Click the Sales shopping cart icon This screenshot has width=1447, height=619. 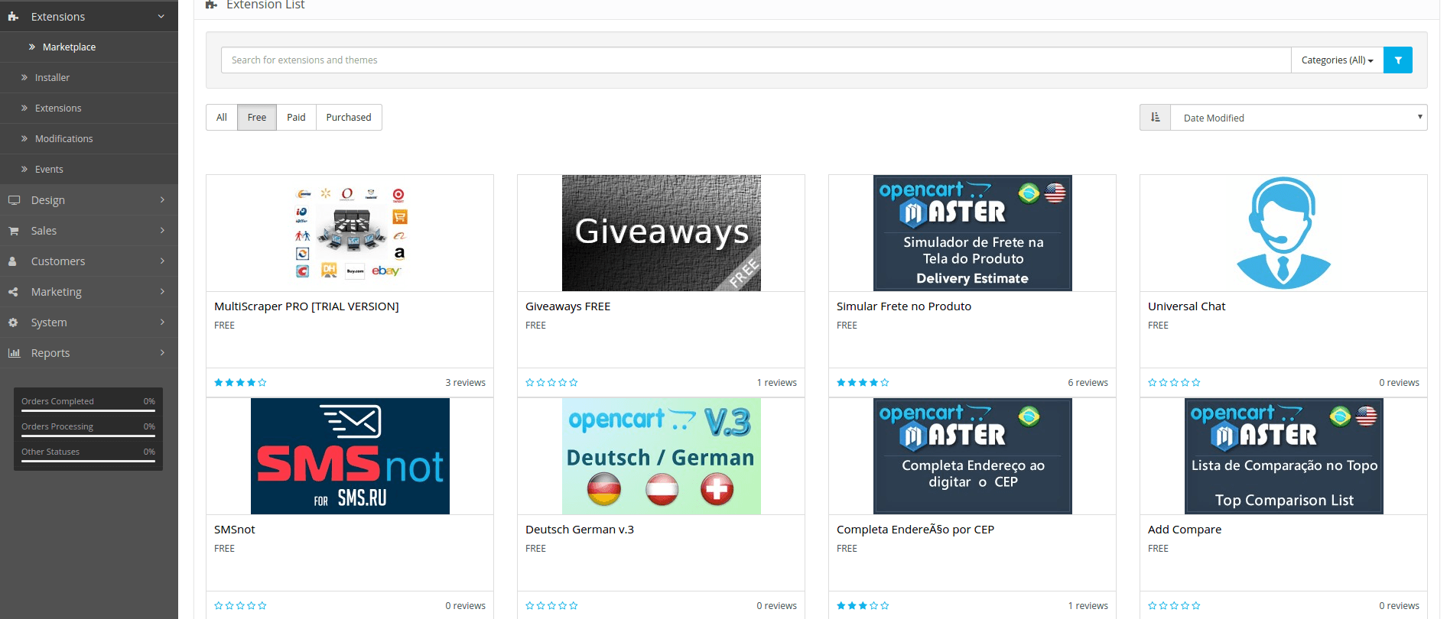coord(14,231)
